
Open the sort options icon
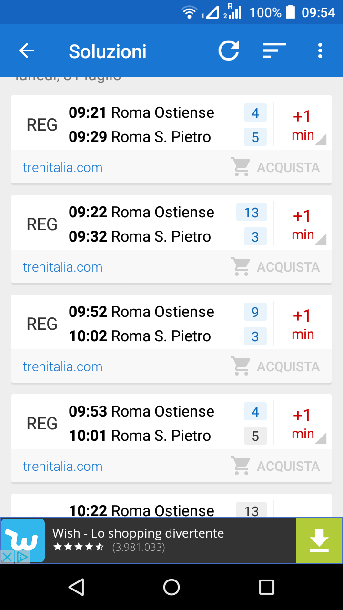click(274, 51)
